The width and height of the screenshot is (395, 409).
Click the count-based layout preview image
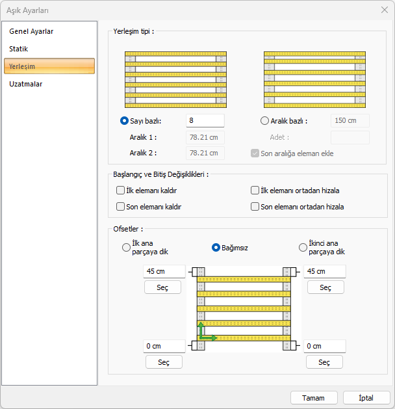coord(175,79)
